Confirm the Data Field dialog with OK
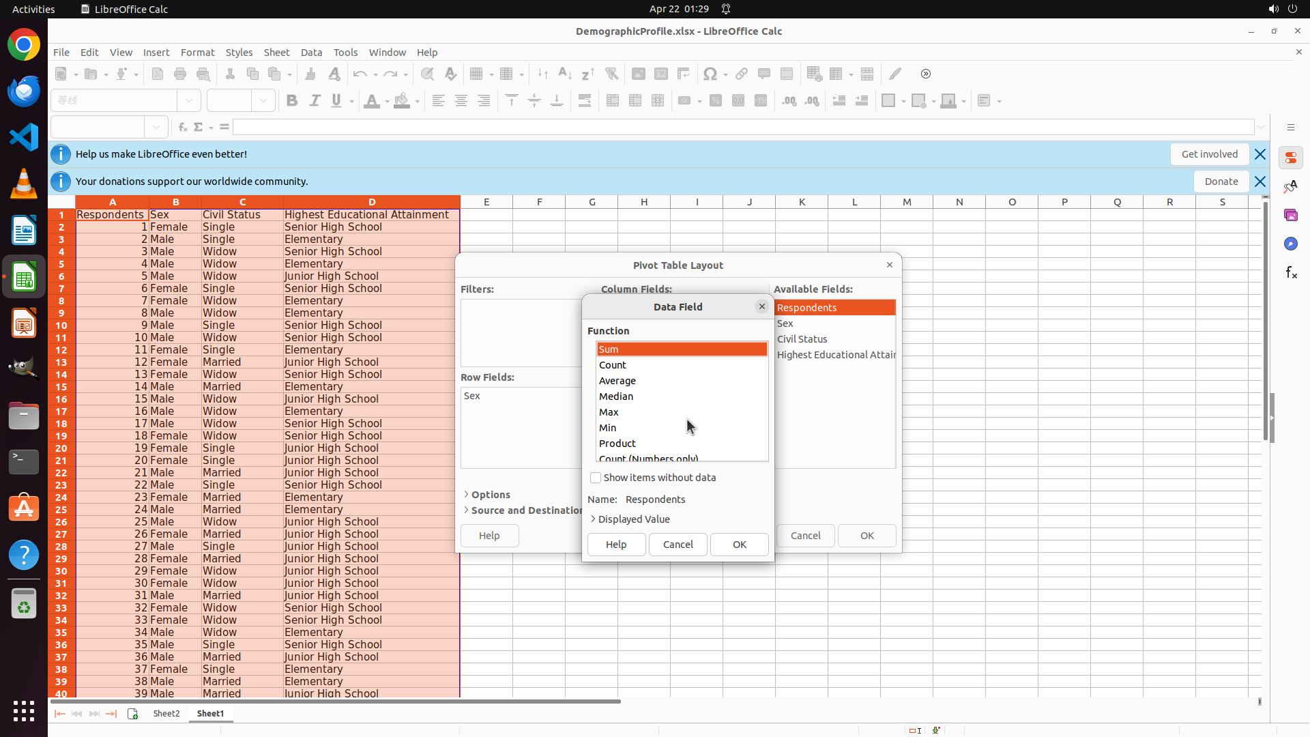The image size is (1310, 737). 739,545
